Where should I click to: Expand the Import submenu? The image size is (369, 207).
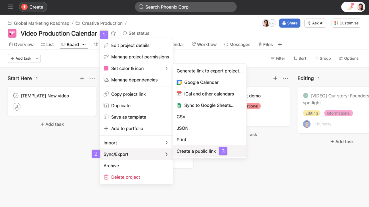166,143
